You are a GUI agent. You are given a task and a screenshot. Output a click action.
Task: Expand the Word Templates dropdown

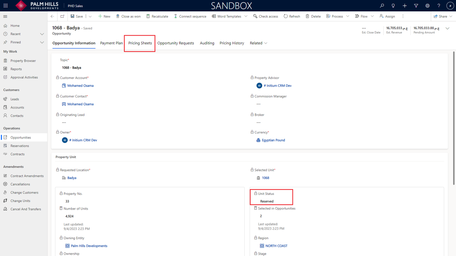coord(246,16)
